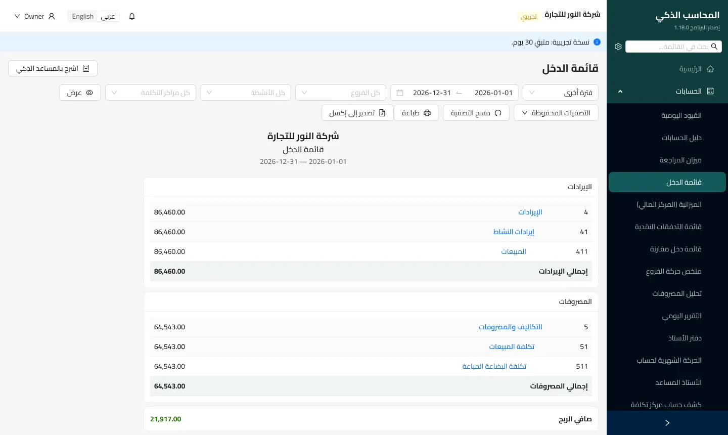The width and height of the screenshot is (728, 435).
Task: Click the end date 2026-12-31 field
Action: click(x=432, y=93)
